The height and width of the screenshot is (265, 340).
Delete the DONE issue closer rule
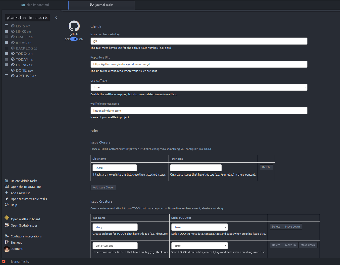coord(266,167)
